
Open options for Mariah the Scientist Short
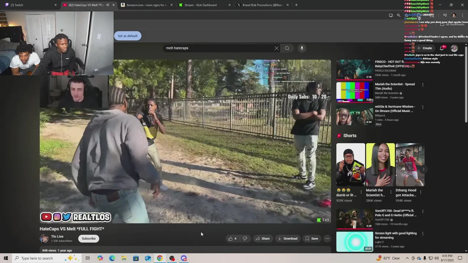click(x=391, y=192)
